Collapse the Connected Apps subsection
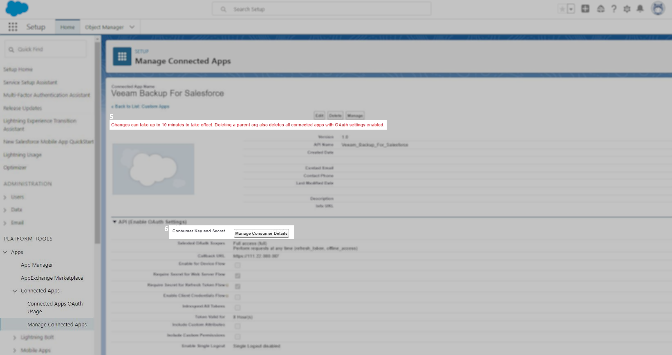This screenshot has height=355, width=672. pos(15,291)
